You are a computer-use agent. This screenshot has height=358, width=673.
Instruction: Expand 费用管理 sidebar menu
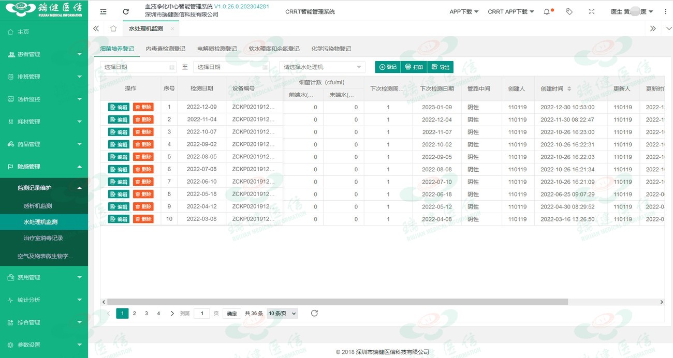[44, 277]
